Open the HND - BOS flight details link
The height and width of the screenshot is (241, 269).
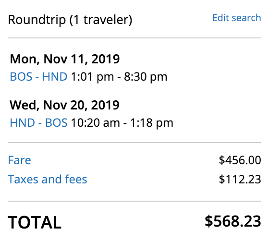(39, 123)
